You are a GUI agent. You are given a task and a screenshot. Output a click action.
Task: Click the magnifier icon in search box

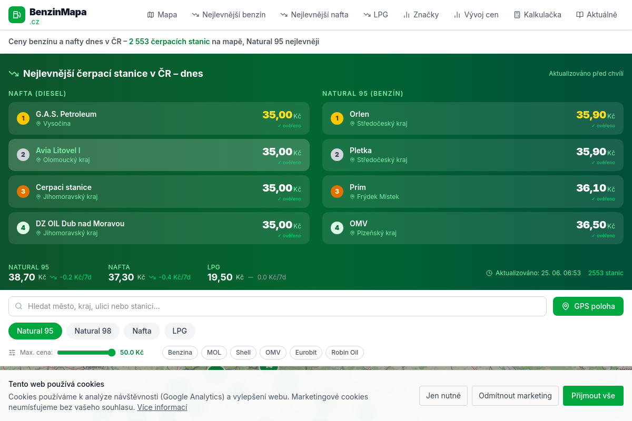[19, 306]
